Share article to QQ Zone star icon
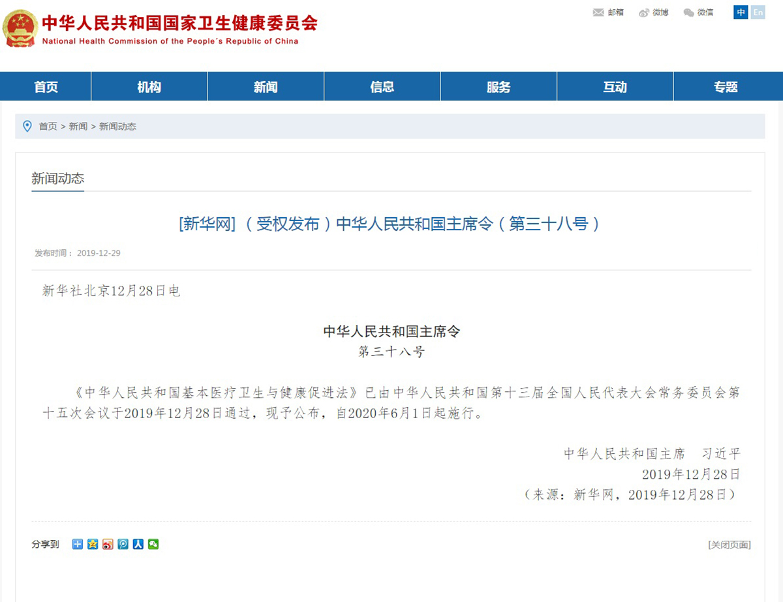The image size is (783, 602). pyautogui.click(x=93, y=544)
